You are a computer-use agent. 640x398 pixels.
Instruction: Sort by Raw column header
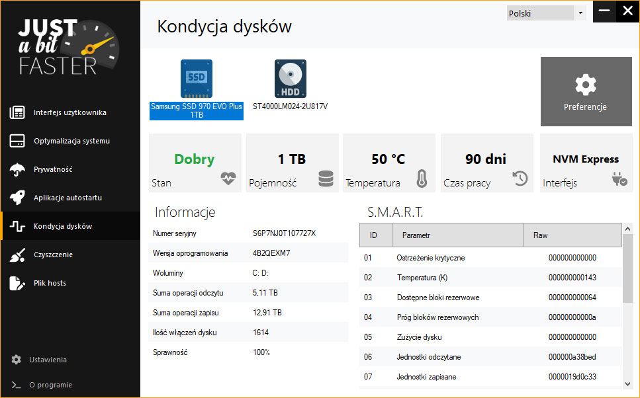point(572,235)
